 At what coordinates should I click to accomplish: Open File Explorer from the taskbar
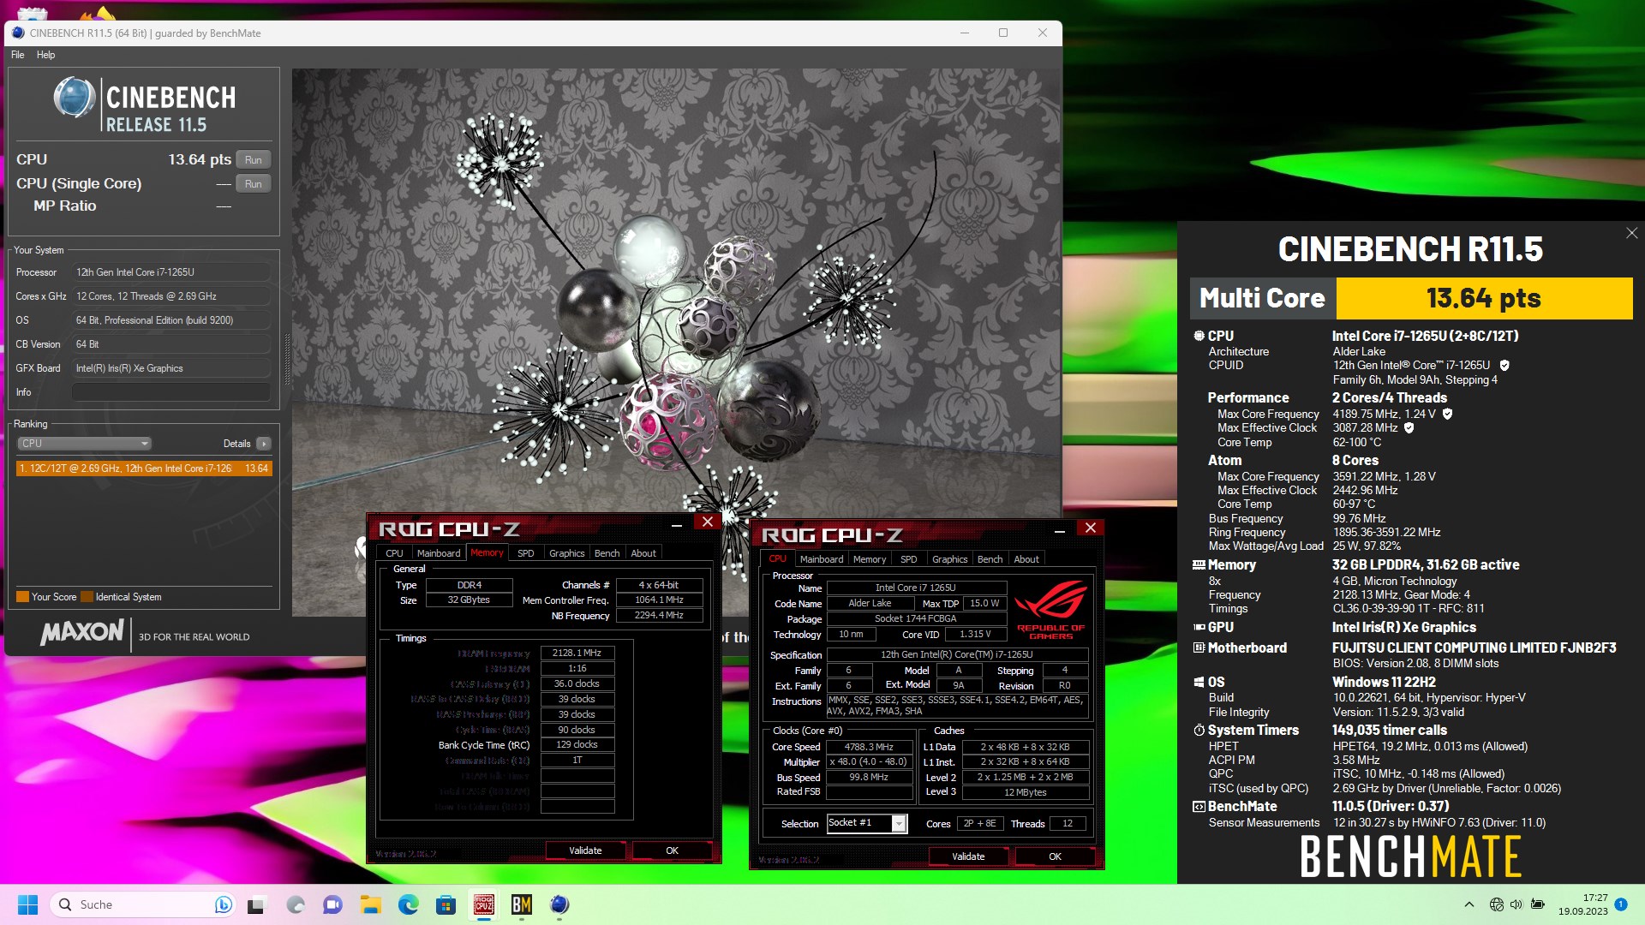[x=370, y=904]
